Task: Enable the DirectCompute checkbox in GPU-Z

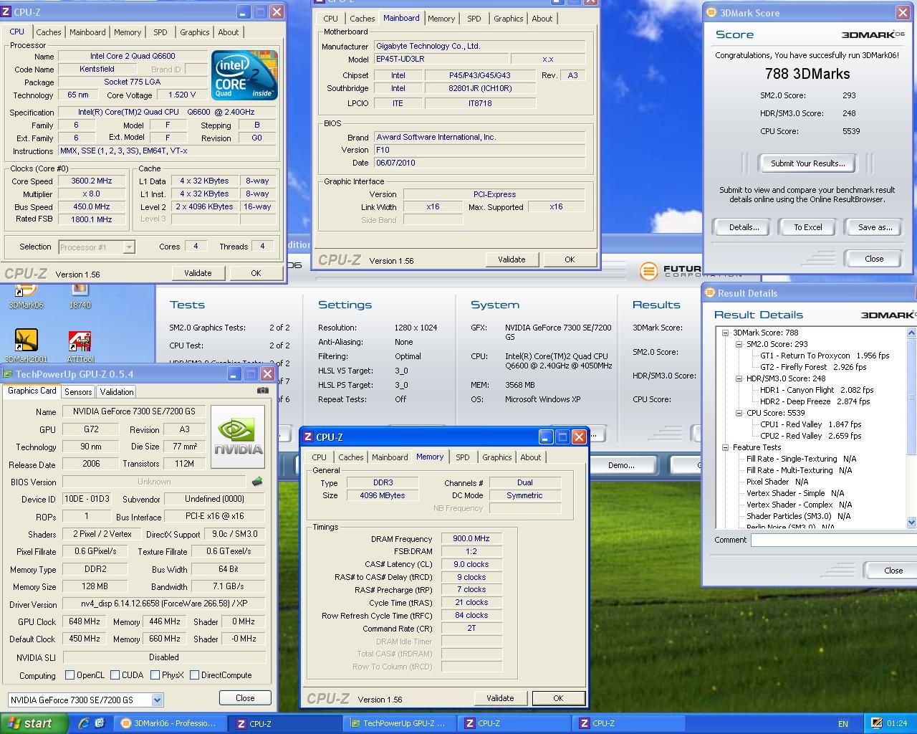Action: pyautogui.click(x=194, y=675)
